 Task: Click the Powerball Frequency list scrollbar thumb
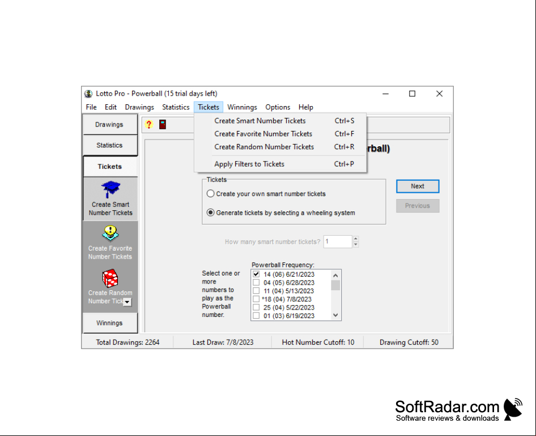click(335, 285)
